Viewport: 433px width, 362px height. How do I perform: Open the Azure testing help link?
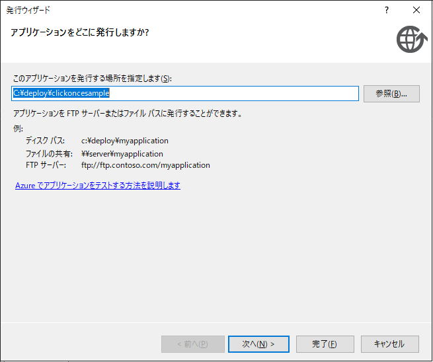pos(98,185)
